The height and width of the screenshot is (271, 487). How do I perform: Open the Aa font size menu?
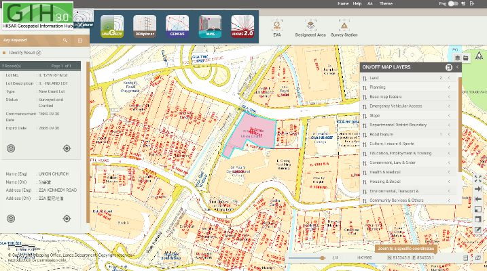click(x=370, y=3)
